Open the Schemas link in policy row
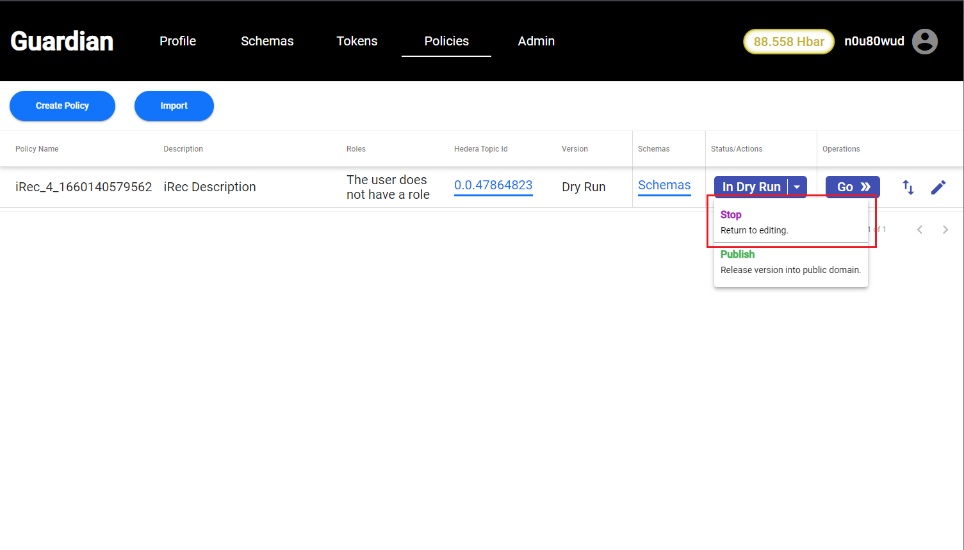Image resolution: width=964 pixels, height=550 pixels. coord(664,185)
